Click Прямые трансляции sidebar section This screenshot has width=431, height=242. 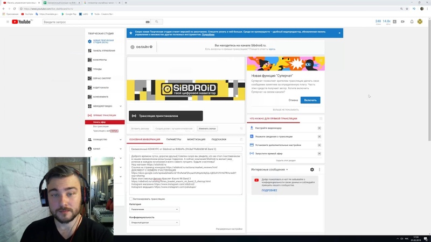(x=105, y=116)
